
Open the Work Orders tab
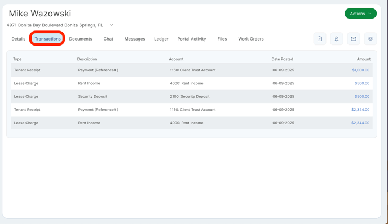coord(251,39)
